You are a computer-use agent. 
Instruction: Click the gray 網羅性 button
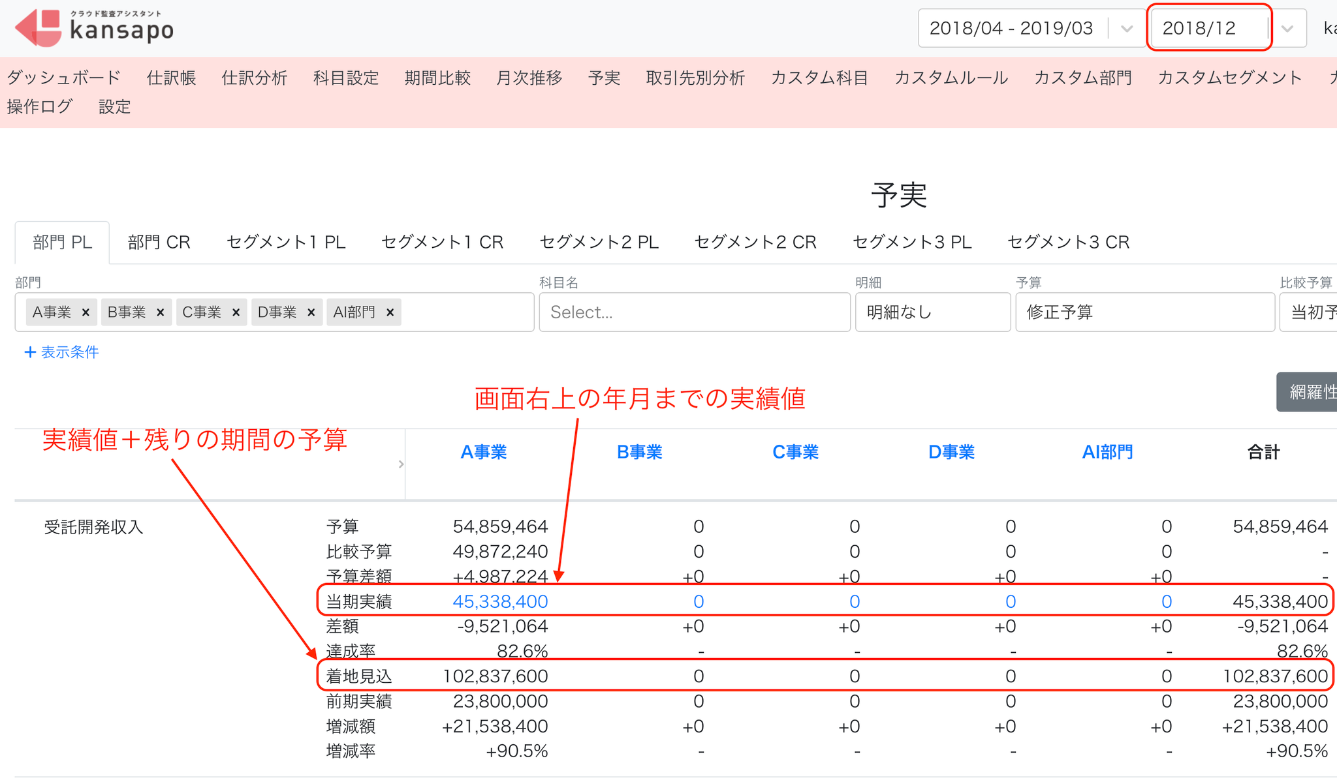[x=1307, y=392]
